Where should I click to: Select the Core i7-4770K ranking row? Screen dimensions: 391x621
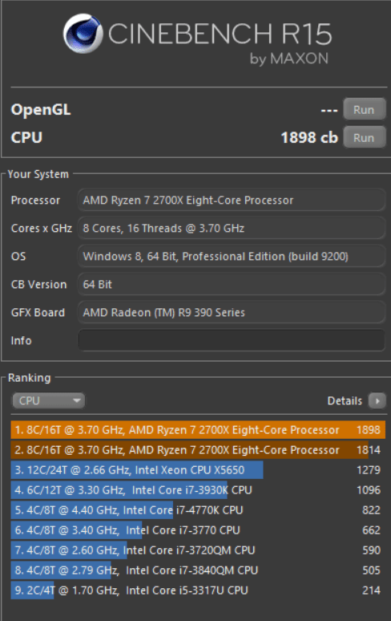coord(198,510)
